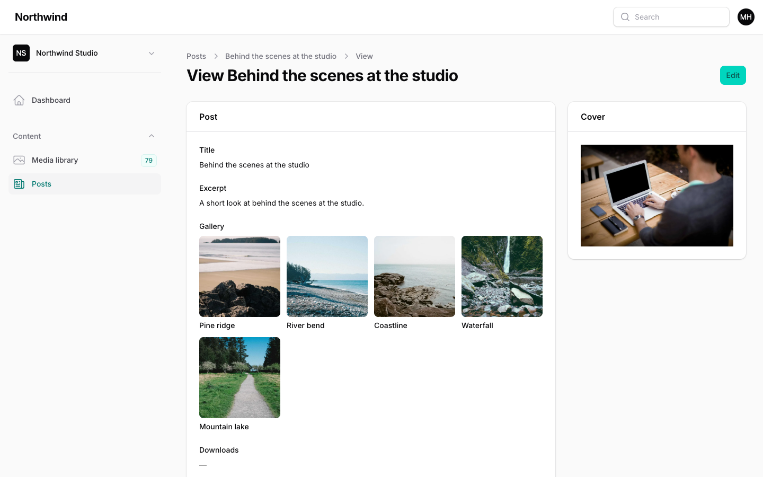763x477 pixels.
Task: Focus the Search input field
Action: point(671,17)
